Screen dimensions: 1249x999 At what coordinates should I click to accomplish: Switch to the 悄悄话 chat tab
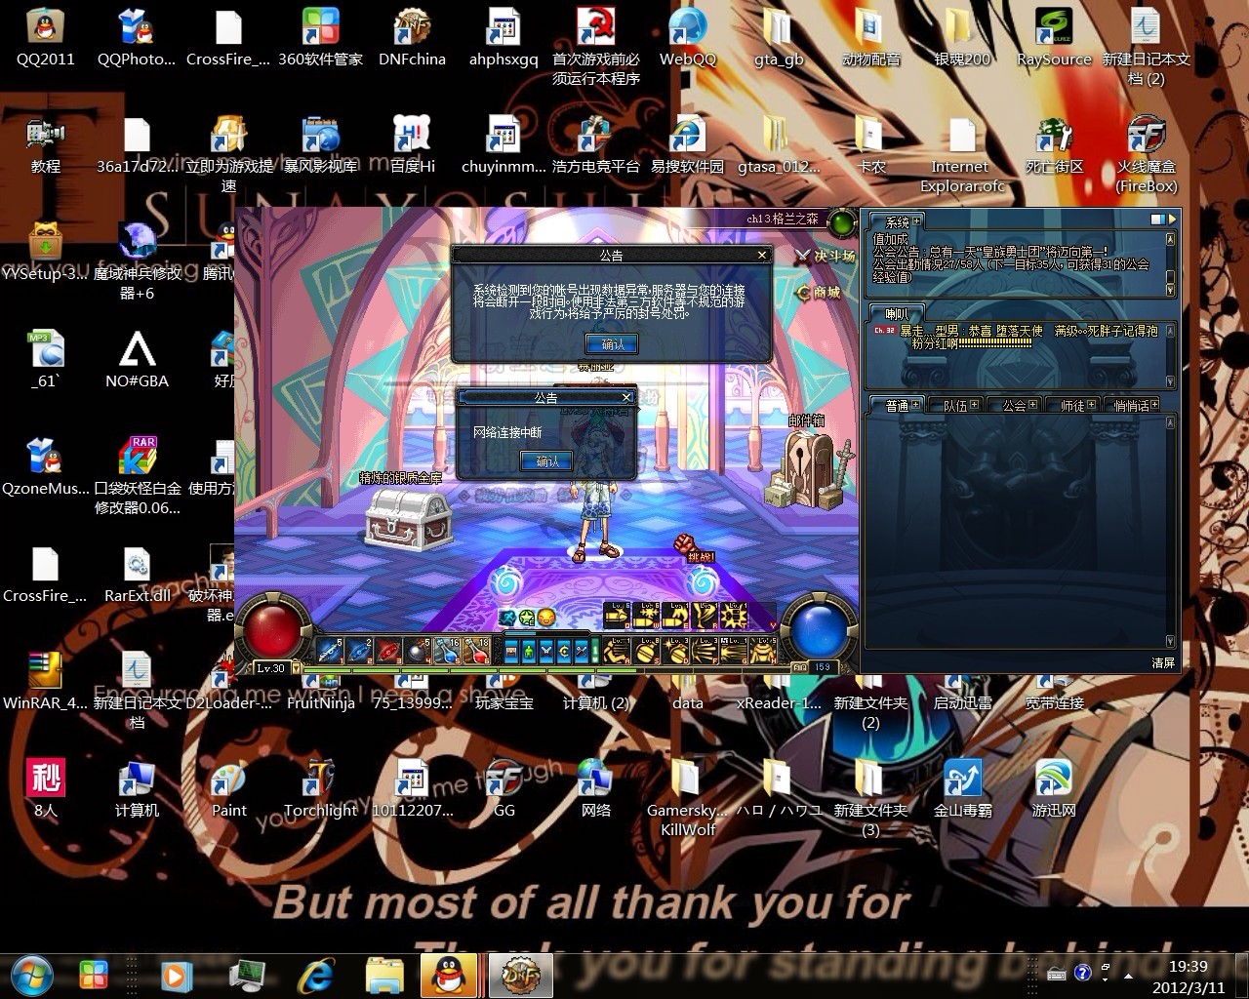click(x=1131, y=405)
